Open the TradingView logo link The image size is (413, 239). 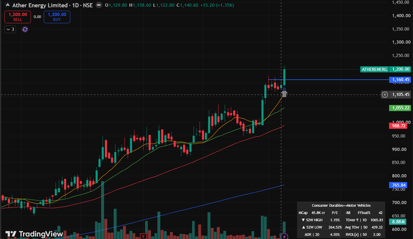[34, 234]
